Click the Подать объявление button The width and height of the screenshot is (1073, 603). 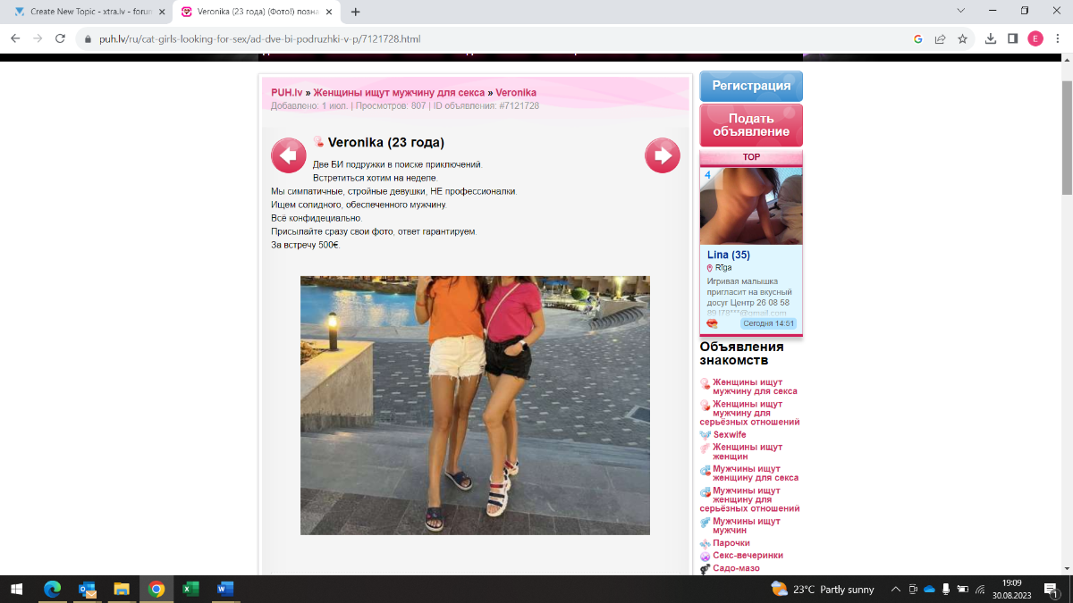click(751, 125)
